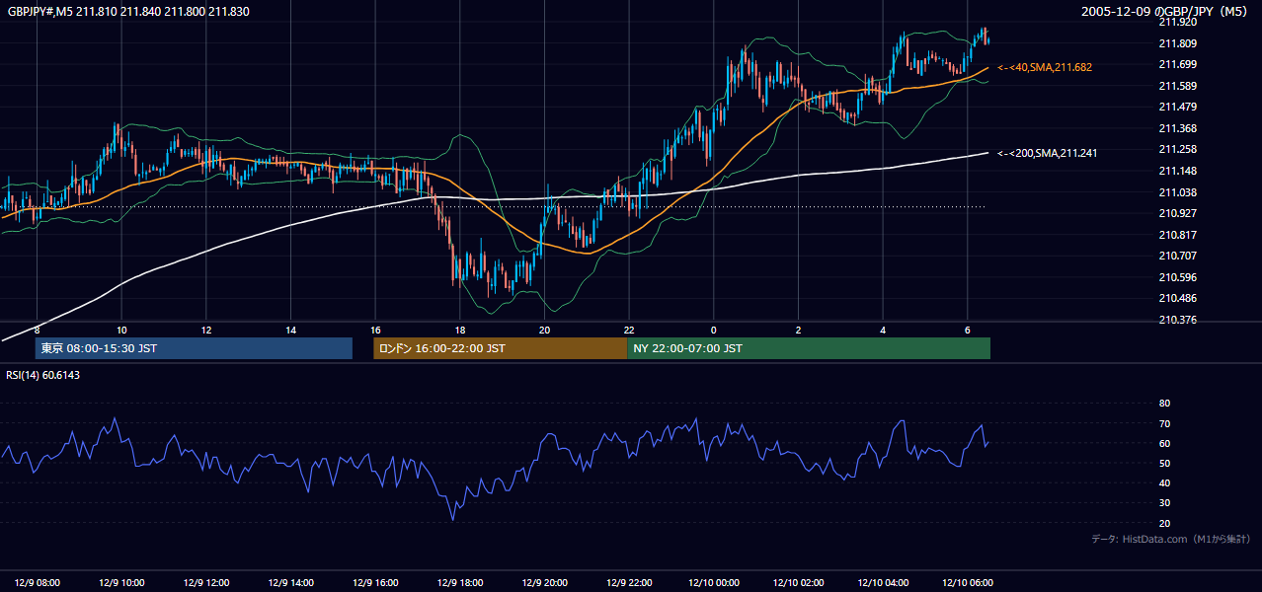Image resolution: width=1262 pixels, height=592 pixels.
Task: Click RSI level 70 on the scale
Action: click(x=1164, y=423)
